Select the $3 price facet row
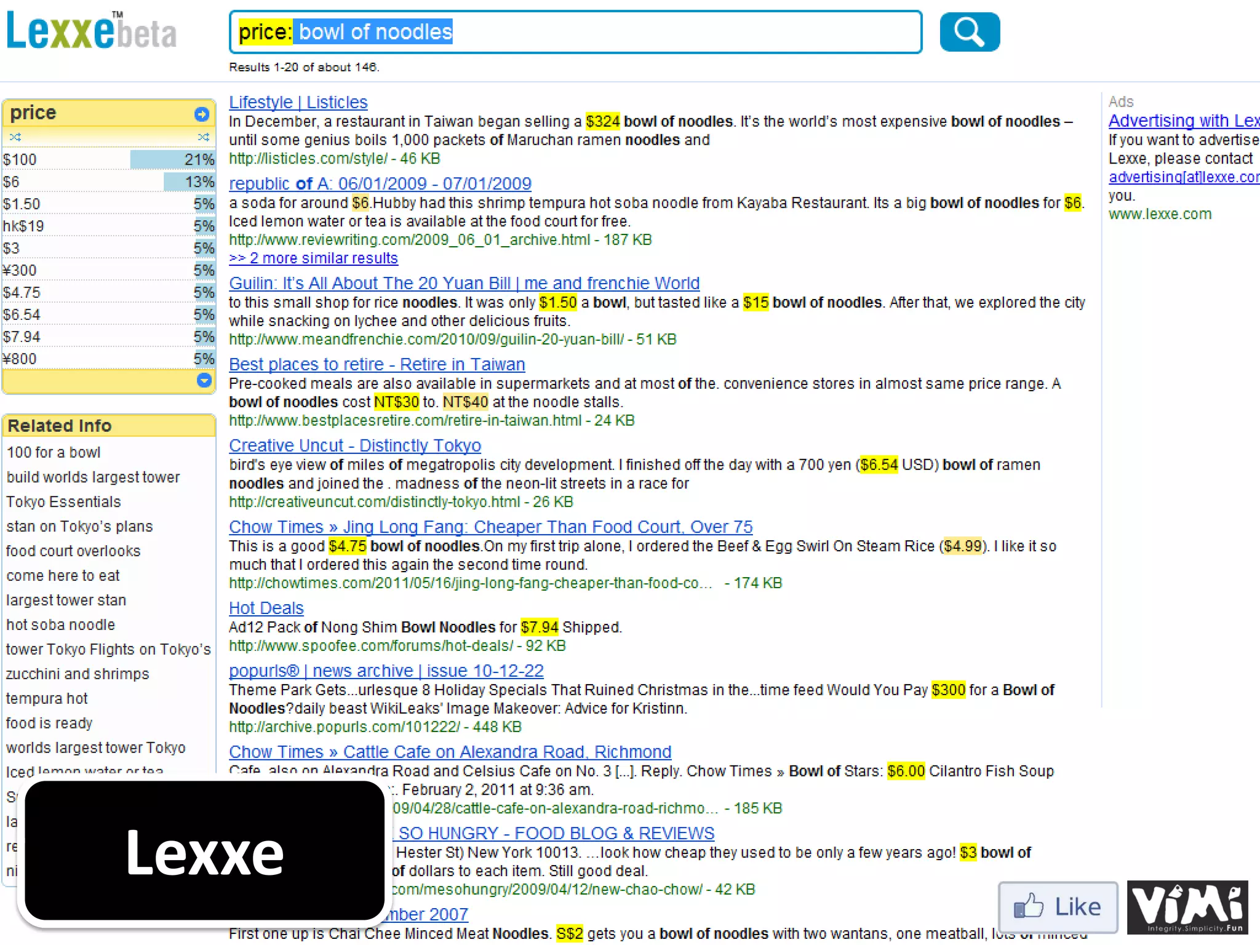The image size is (1260, 945). click(109, 248)
